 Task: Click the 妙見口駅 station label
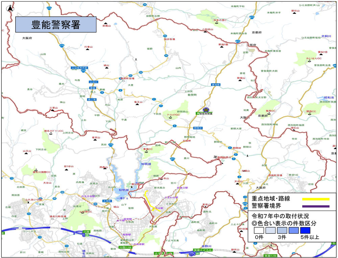click(183, 188)
